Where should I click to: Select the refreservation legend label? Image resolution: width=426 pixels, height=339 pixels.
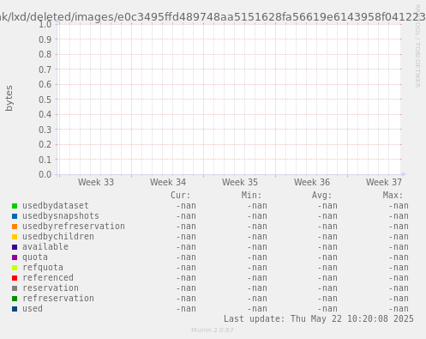click(x=58, y=299)
